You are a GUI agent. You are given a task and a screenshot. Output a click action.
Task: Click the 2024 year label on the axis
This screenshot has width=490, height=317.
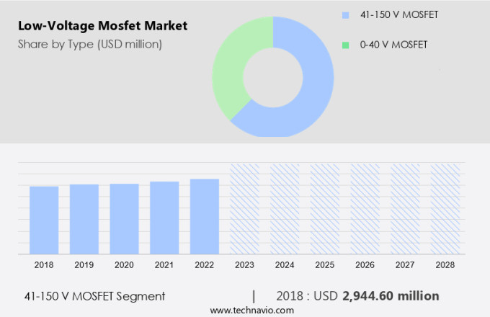pyautogui.click(x=285, y=265)
